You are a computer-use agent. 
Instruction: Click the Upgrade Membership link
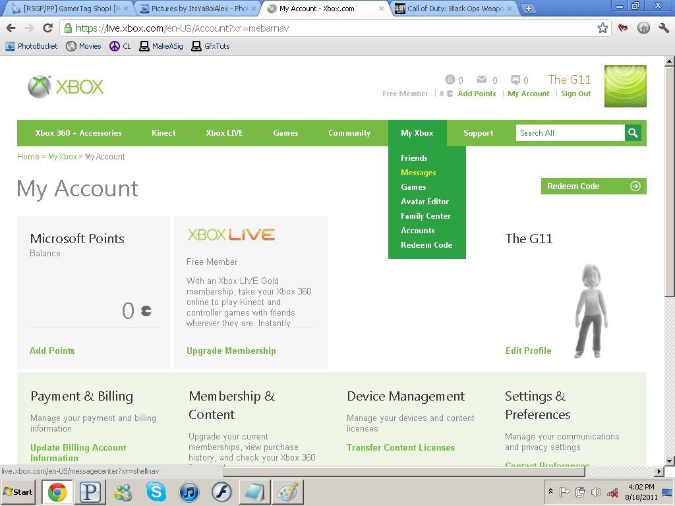(231, 351)
